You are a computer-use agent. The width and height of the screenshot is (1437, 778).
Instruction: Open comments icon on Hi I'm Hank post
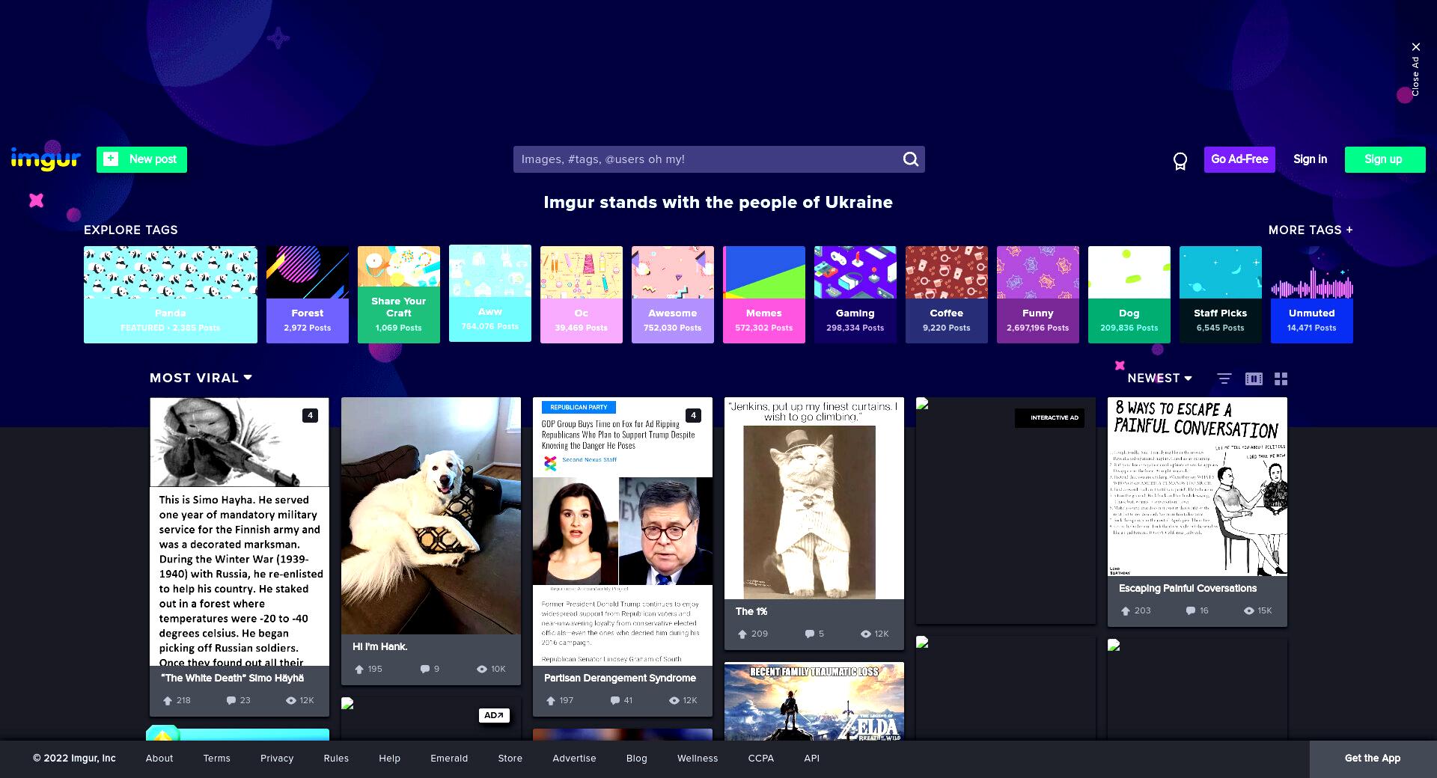425,670
